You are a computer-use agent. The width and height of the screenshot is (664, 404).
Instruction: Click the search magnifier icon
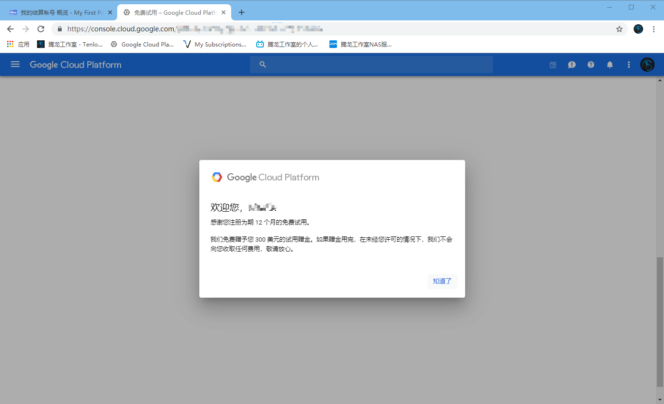coord(263,65)
